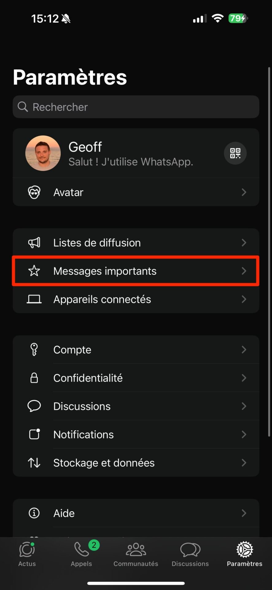Tap the laptop icon for Appareils connectés
The width and height of the screenshot is (272, 590).
click(34, 299)
